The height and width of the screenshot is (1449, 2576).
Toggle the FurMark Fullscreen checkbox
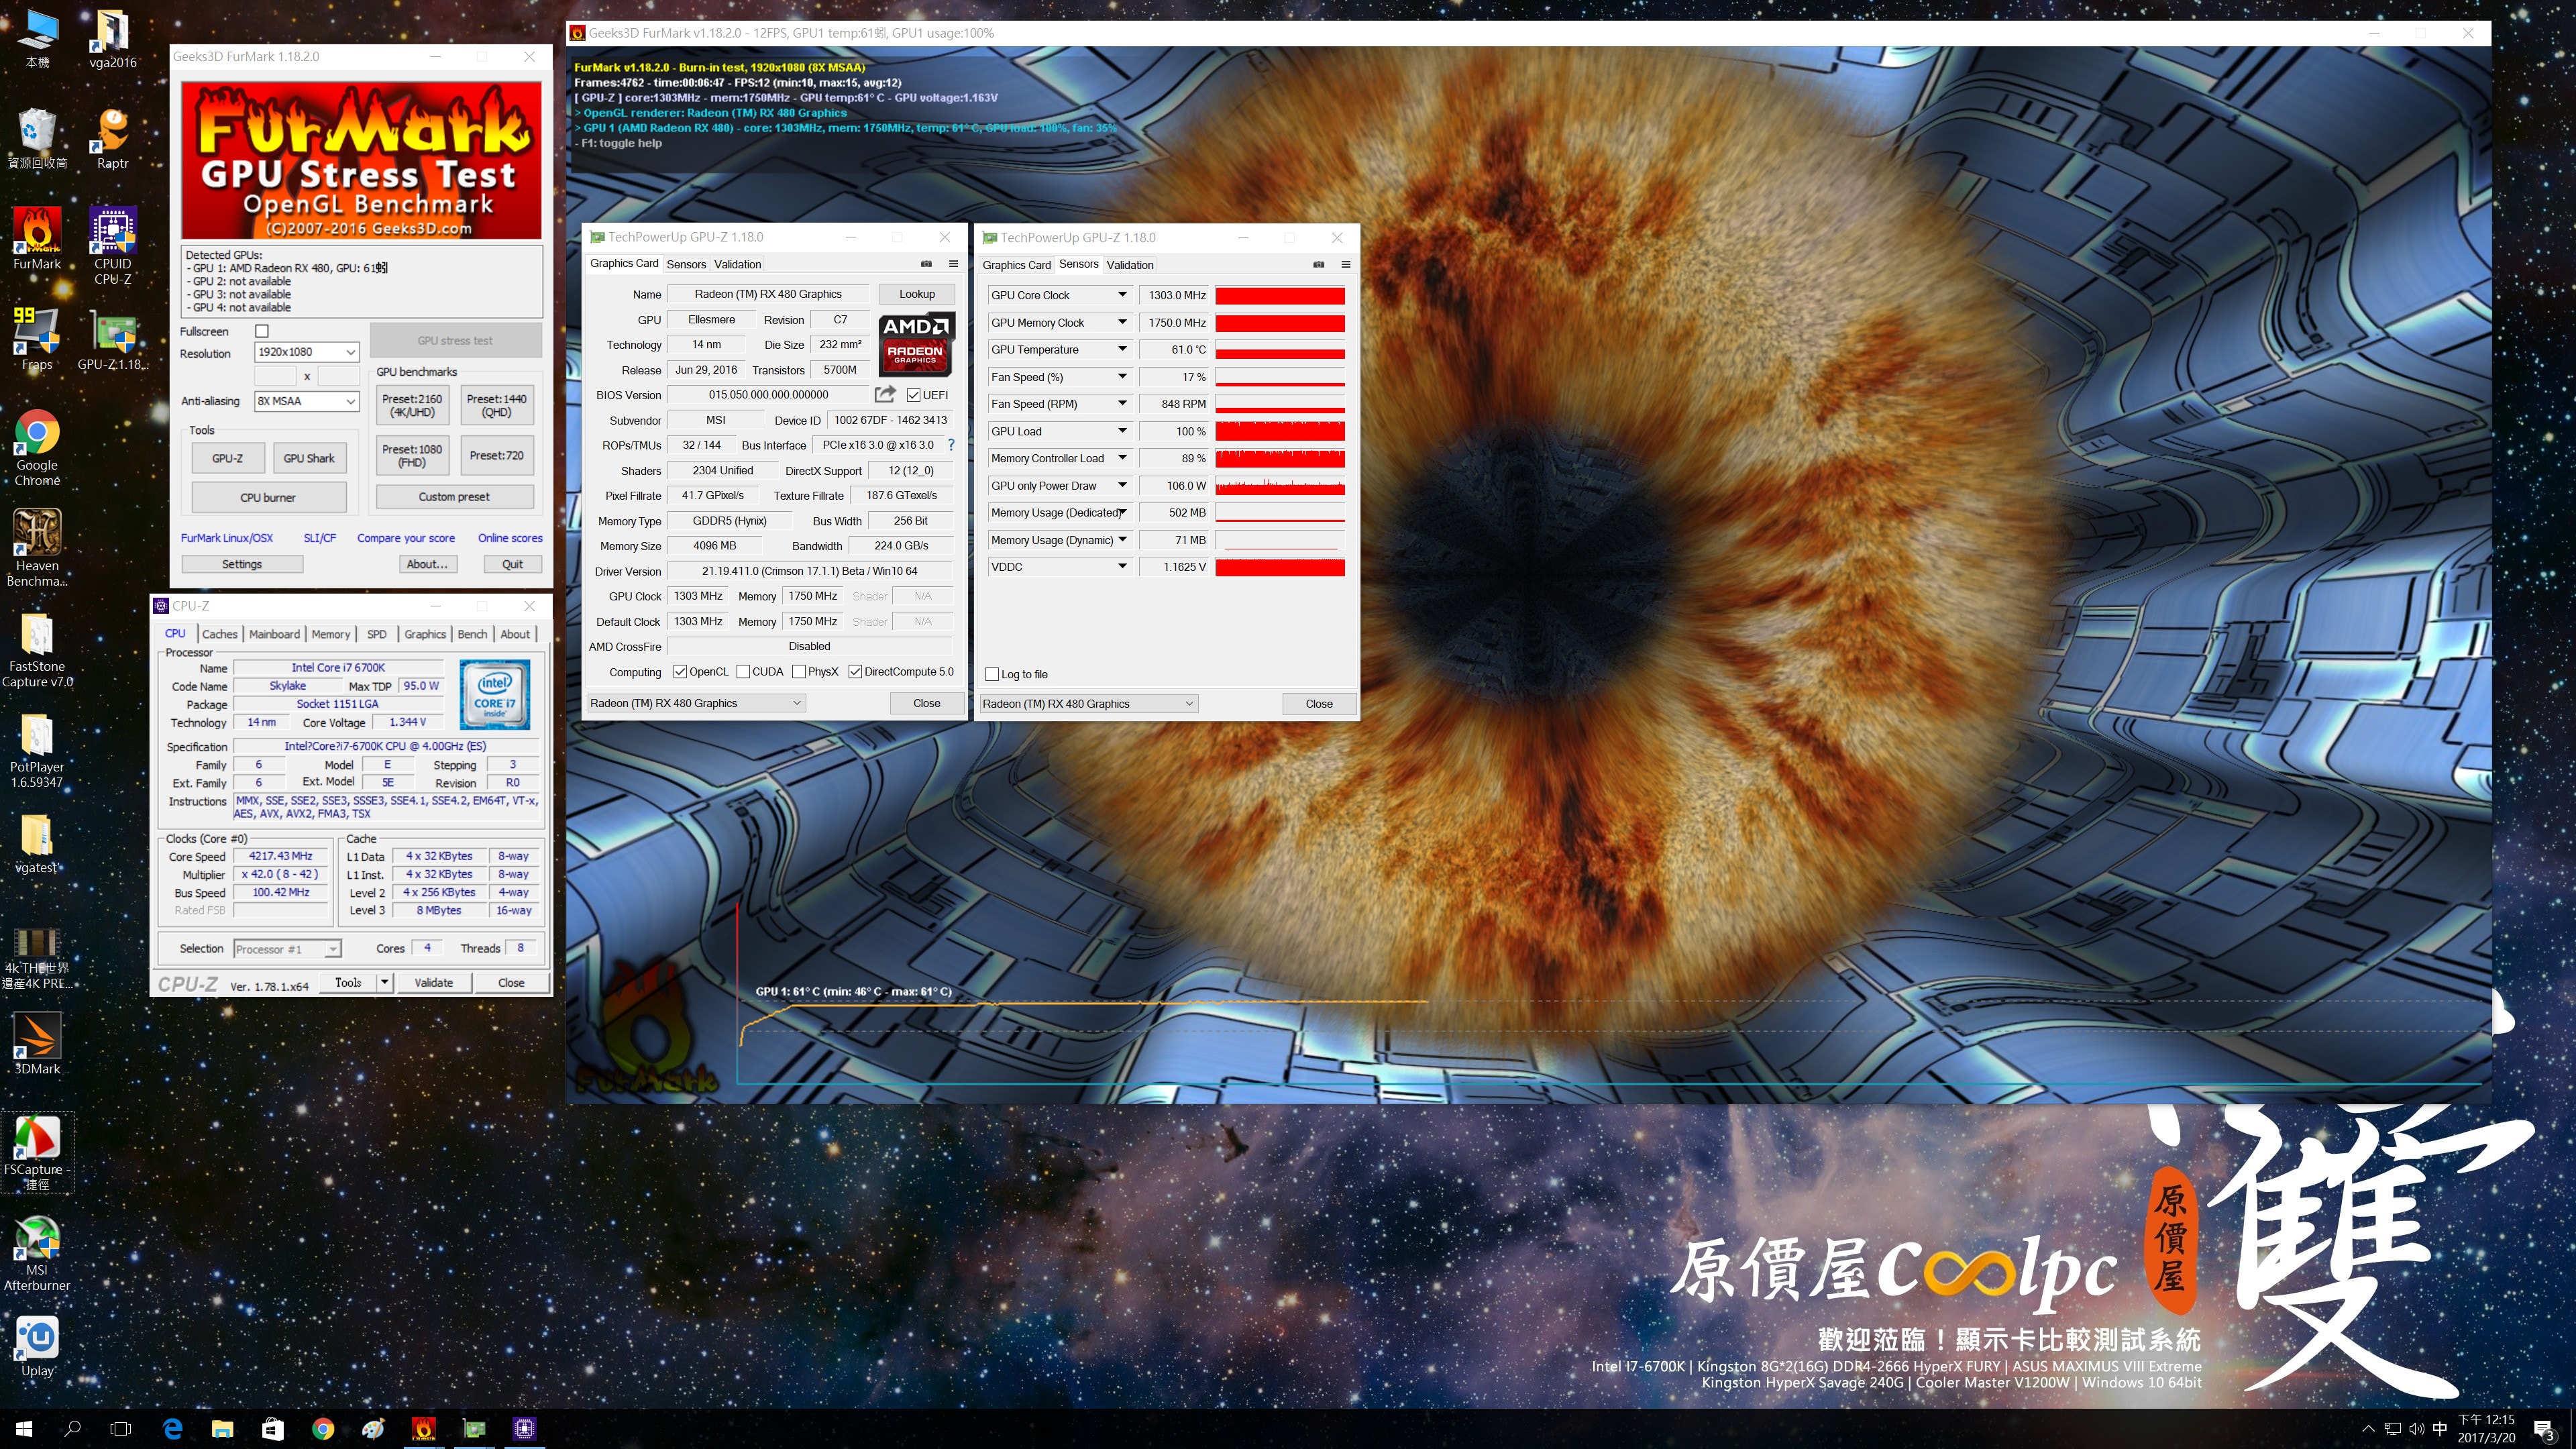[262, 331]
